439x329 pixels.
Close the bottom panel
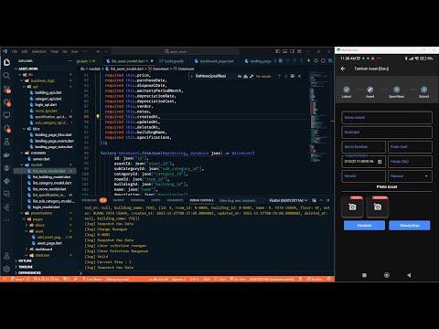(328, 200)
